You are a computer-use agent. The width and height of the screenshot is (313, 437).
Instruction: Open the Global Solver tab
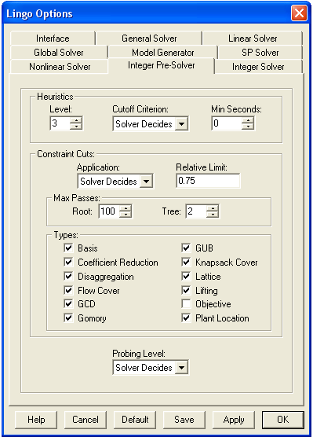click(x=59, y=53)
